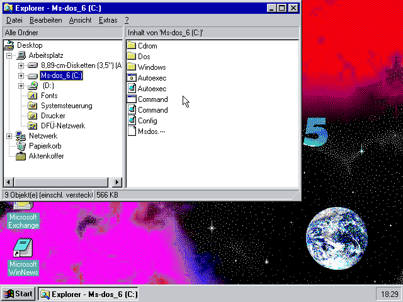The width and height of the screenshot is (403, 302).
Task: Select the Msdos.--- file name
Action: pos(151,131)
